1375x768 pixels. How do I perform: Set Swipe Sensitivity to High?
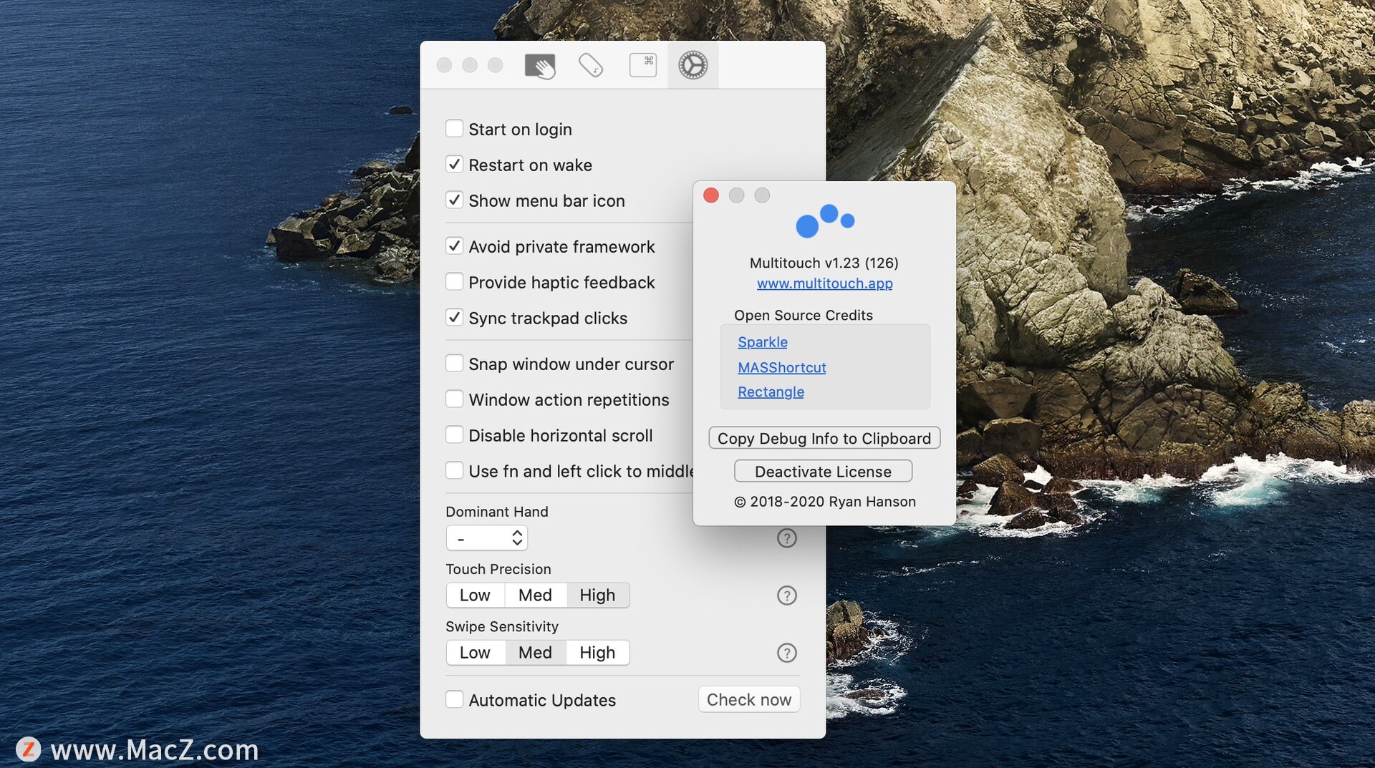(598, 653)
